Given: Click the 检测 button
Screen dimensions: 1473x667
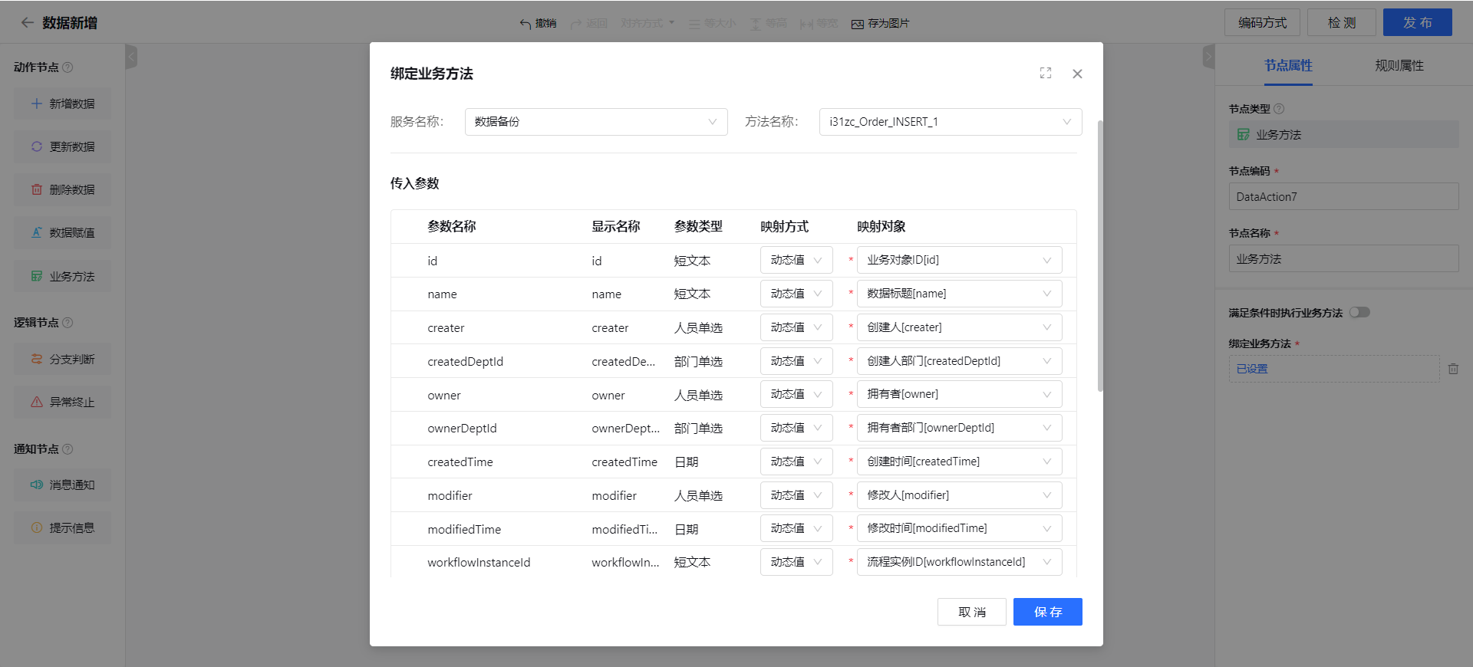Looking at the screenshot, I should point(1342,22).
